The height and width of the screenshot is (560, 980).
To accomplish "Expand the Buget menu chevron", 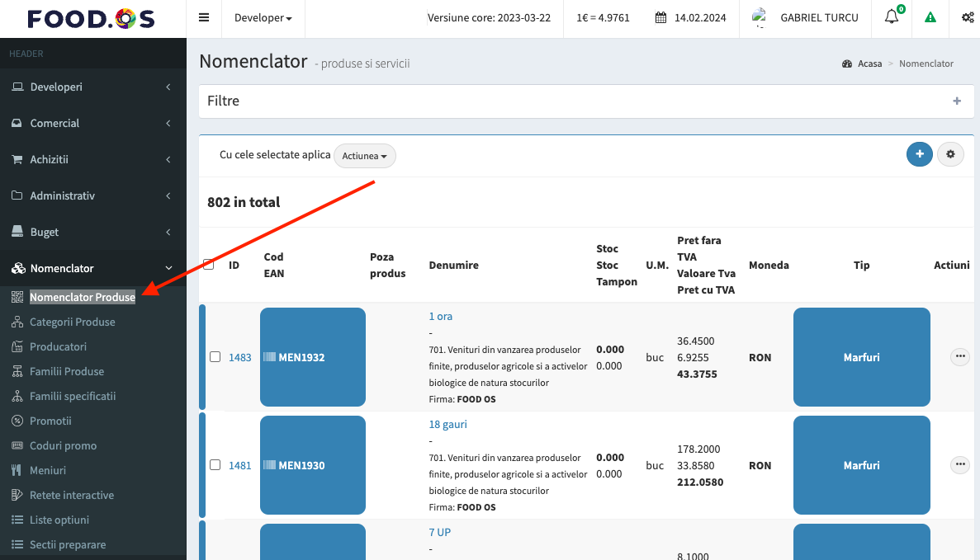I will (168, 232).
